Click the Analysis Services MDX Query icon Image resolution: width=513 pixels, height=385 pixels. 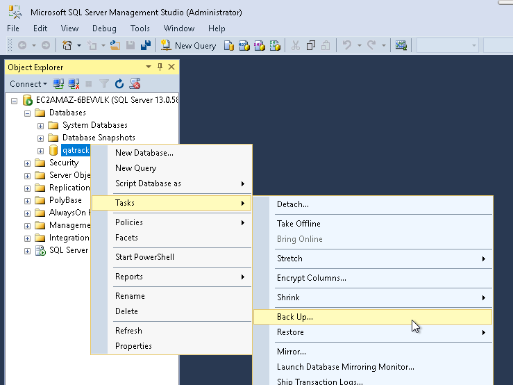(x=244, y=46)
